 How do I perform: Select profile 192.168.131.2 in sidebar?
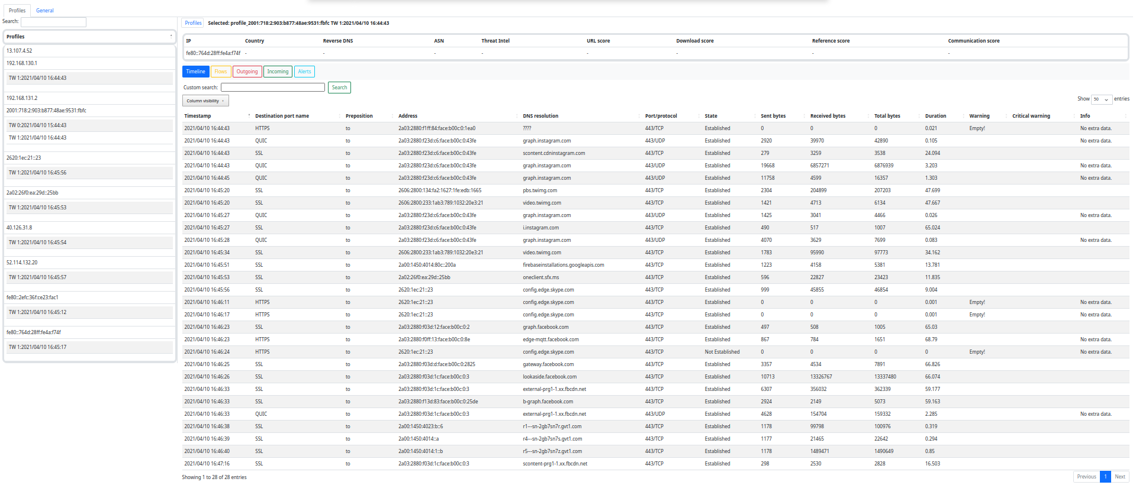(22, 98)
